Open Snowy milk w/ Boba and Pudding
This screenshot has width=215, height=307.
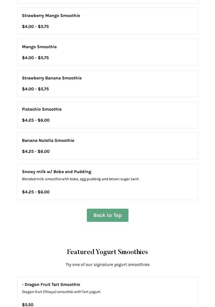coord(56,172)
